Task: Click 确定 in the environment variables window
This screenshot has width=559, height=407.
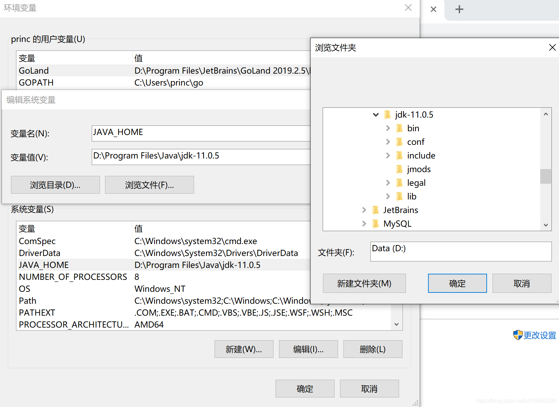Action: tap(305, 389)
